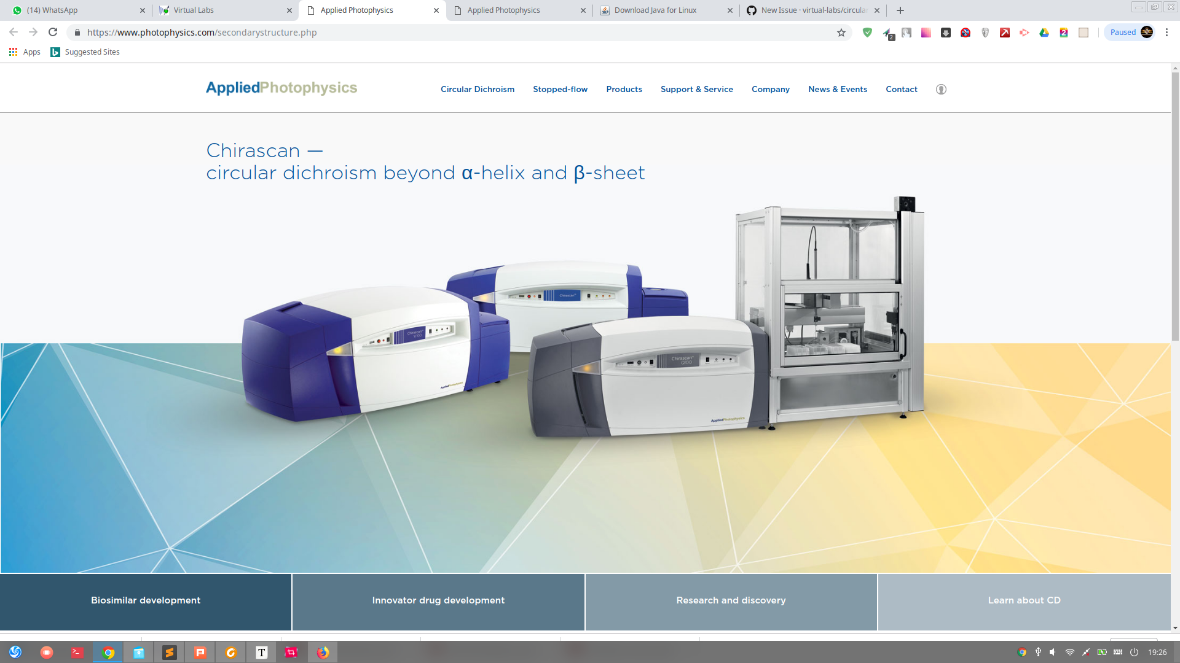Open the Google Calendar extension icon
The image size is (1180, 663).
tap(1064, 32)
